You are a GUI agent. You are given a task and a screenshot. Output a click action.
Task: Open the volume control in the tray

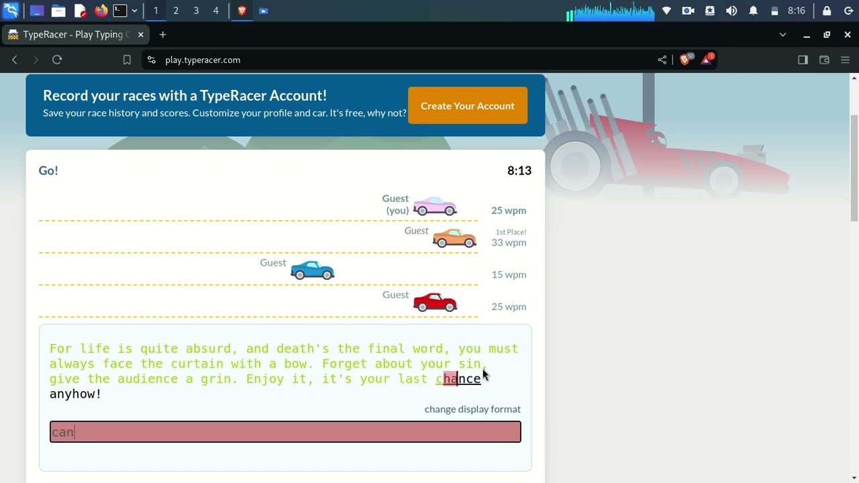click(731, 11)
